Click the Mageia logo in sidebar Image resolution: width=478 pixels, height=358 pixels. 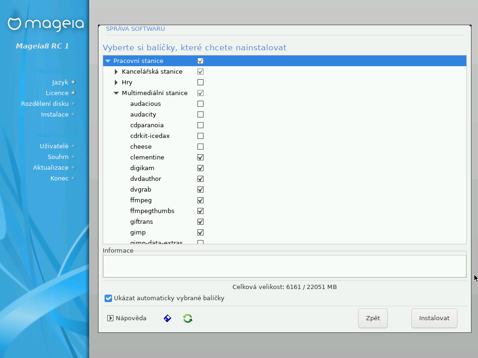(x=46, y=24)
